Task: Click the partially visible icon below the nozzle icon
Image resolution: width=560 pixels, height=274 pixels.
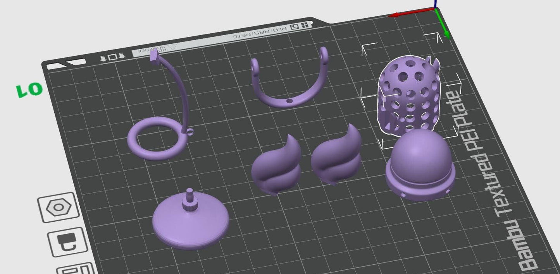Action: (76, 269)
